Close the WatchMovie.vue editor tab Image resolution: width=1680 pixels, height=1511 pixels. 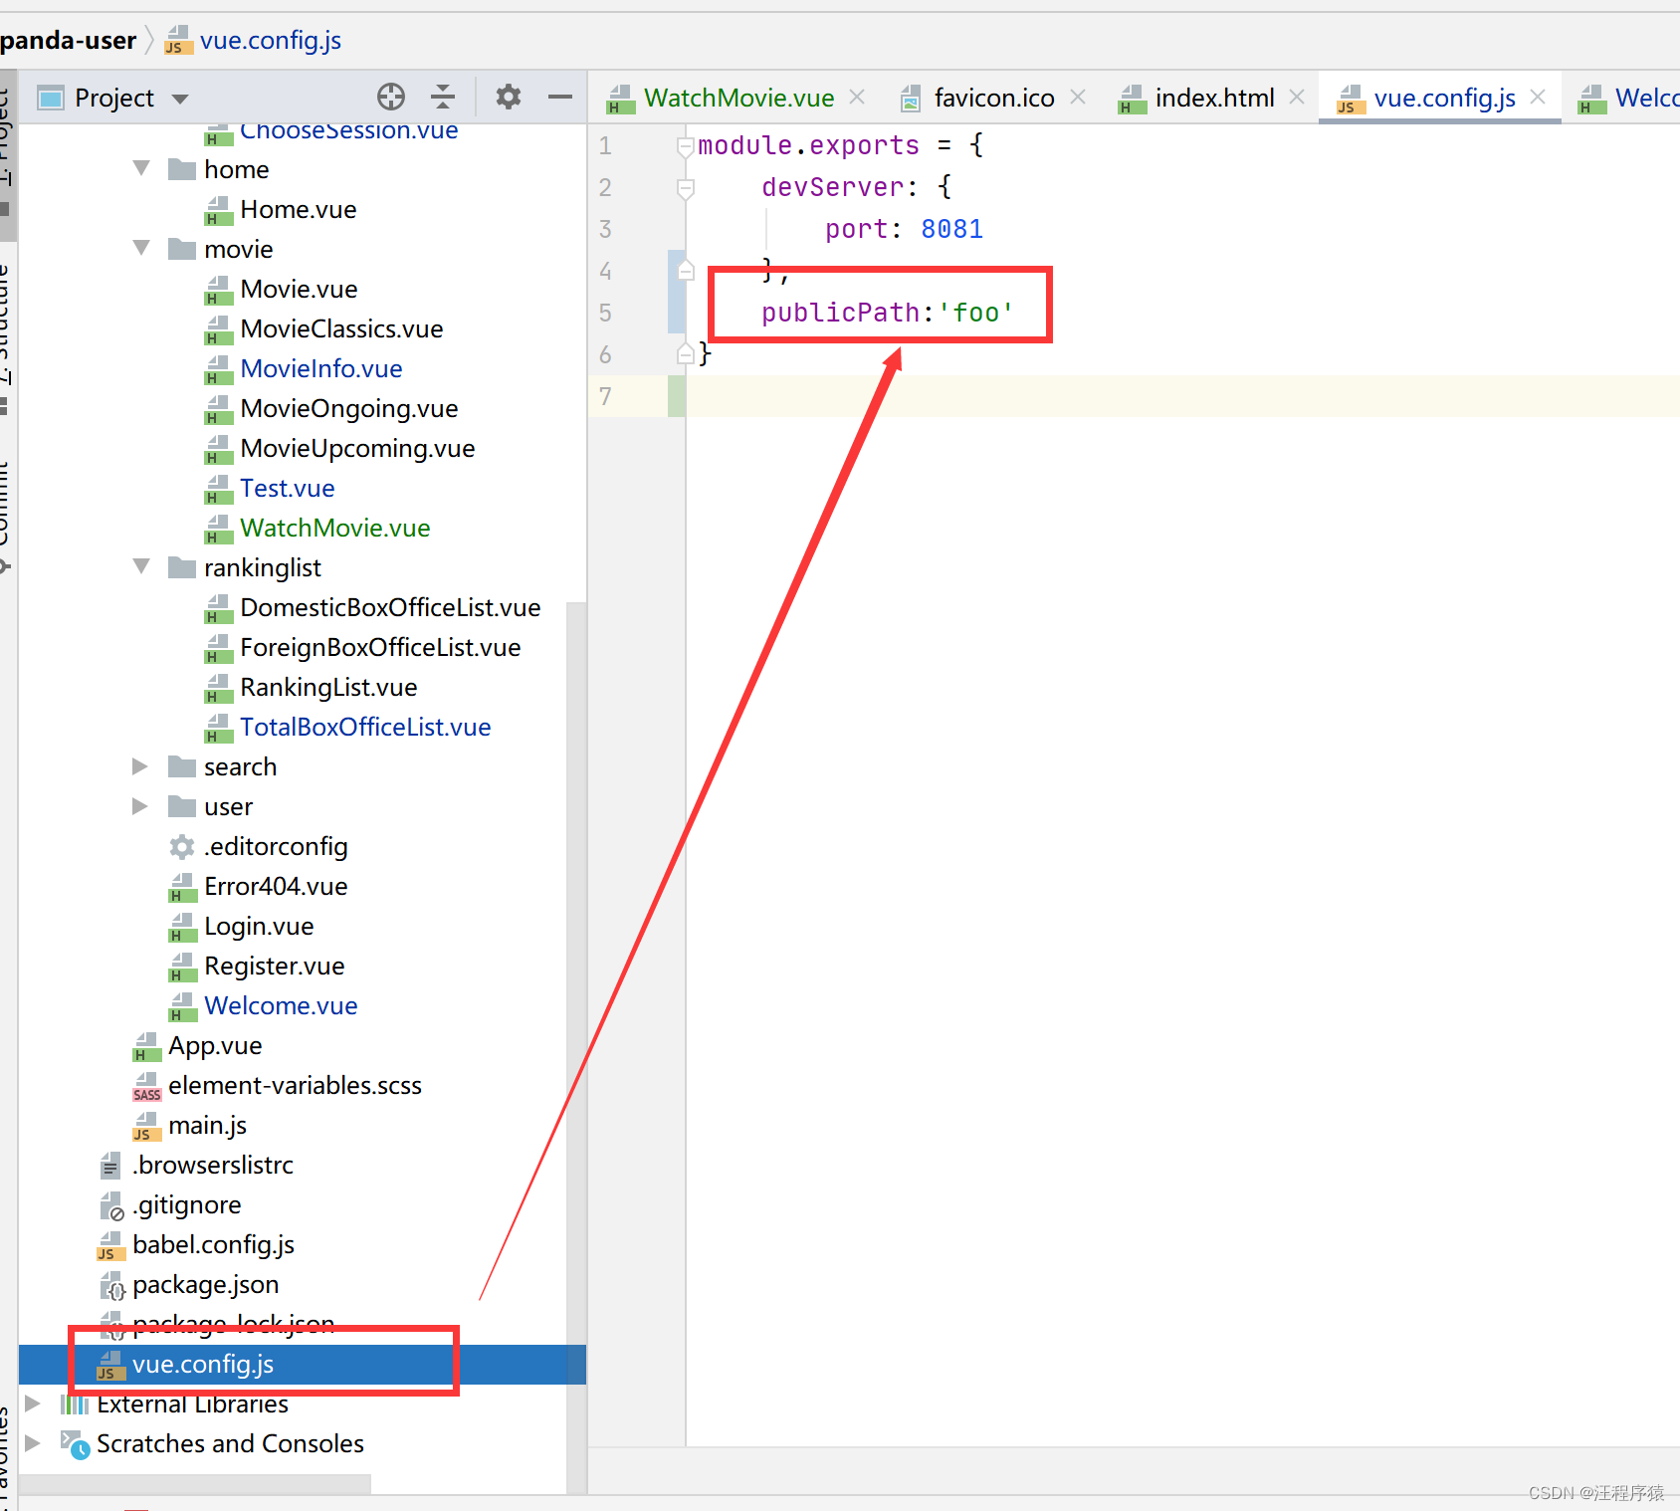(857, 97)
